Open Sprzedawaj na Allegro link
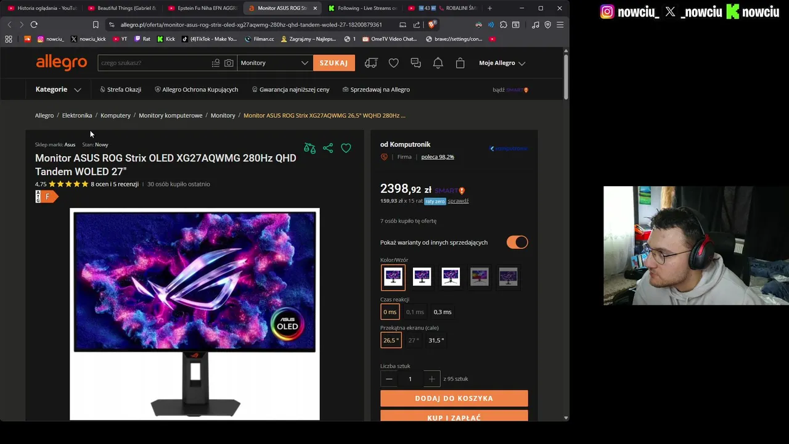This screenshot has height=444, width=789. point(376,89)
